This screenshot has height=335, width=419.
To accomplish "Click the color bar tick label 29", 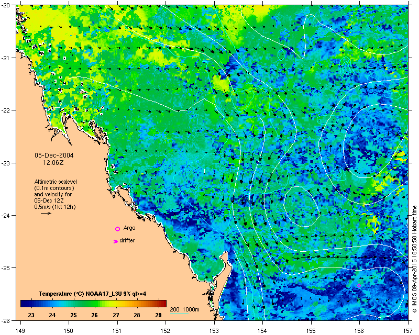I will tap(158, 315).
